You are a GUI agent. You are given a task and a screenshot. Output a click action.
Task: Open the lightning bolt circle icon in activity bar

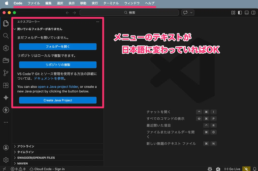click(x=6, y=110)
